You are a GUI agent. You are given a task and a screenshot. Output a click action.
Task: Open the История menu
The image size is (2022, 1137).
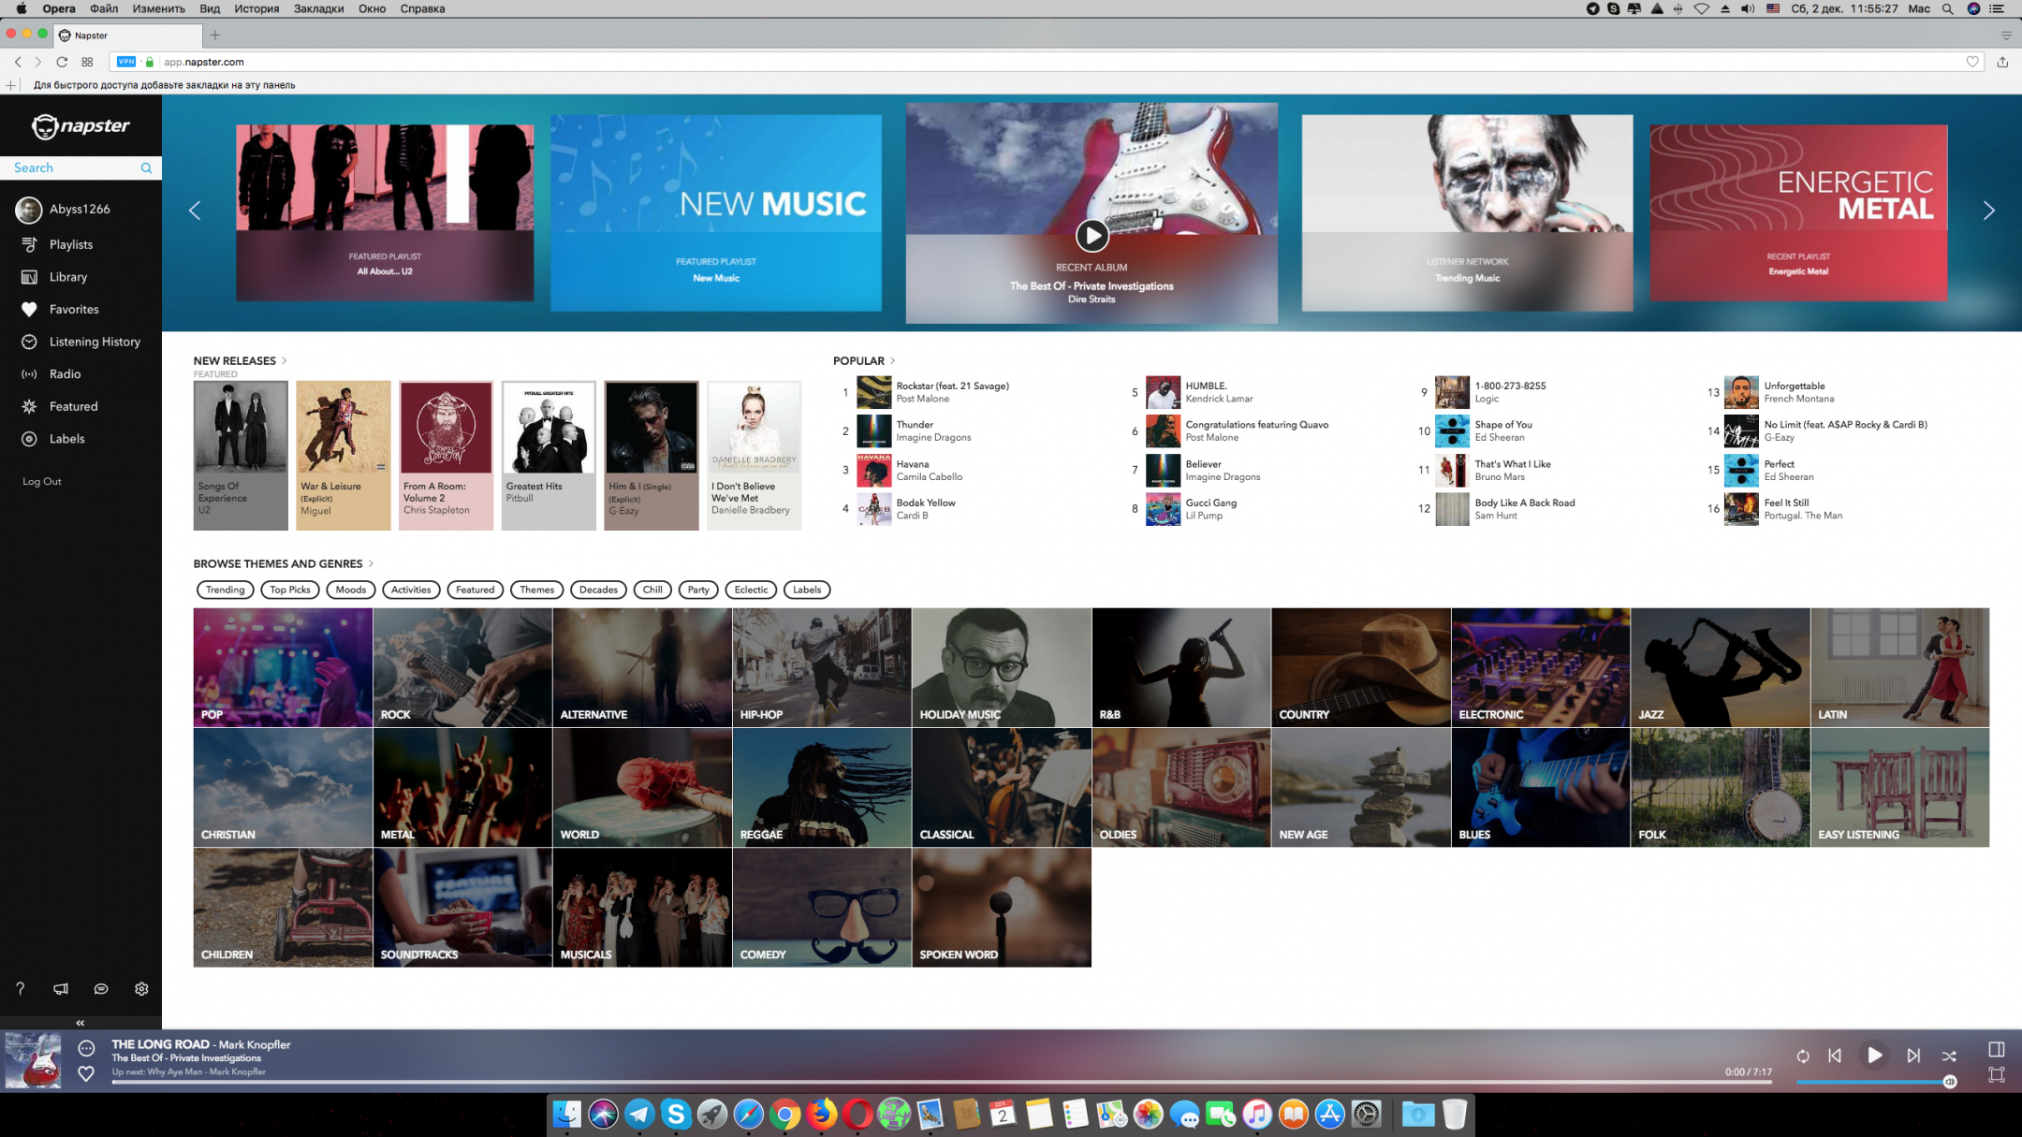256,8
